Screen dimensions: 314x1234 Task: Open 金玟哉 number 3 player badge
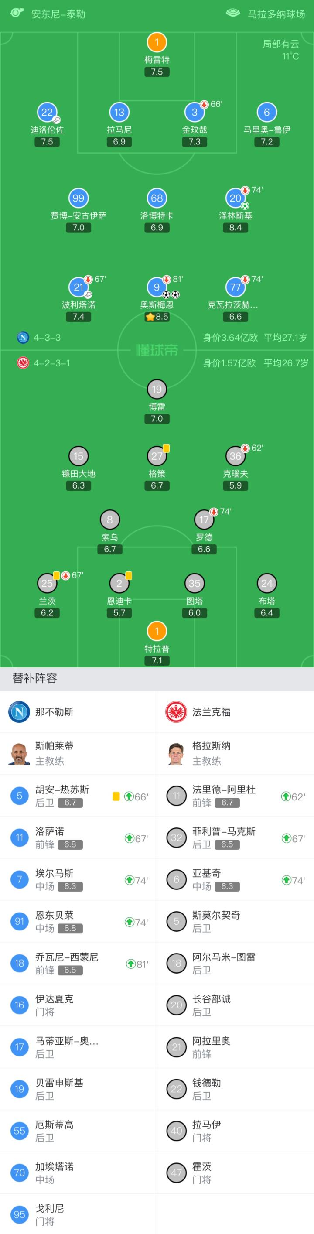click(195, 113)
